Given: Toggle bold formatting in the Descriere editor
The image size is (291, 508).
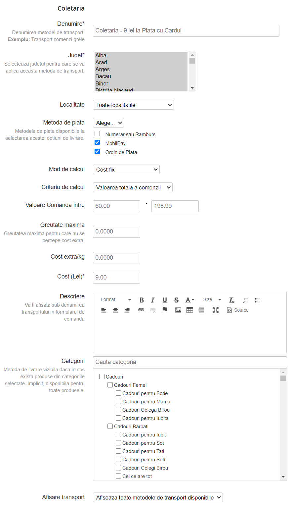Looking at the screenshot, I should [x=142, y=300].
